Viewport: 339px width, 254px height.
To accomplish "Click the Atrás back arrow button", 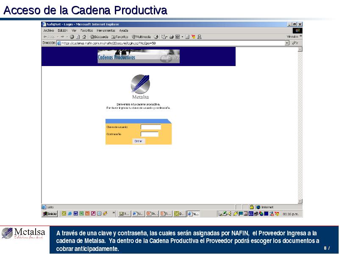I will click(49, 37).
